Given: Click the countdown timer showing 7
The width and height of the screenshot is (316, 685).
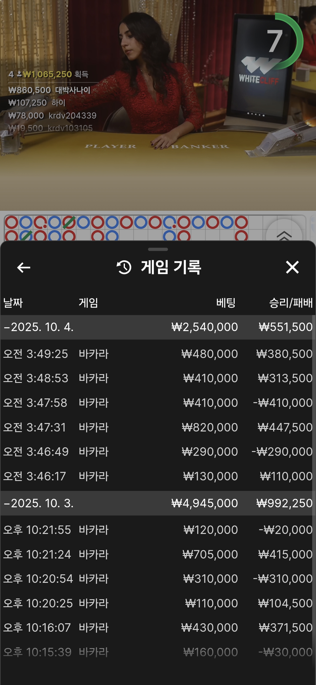Looking at the screenshot, I should 275,42.
